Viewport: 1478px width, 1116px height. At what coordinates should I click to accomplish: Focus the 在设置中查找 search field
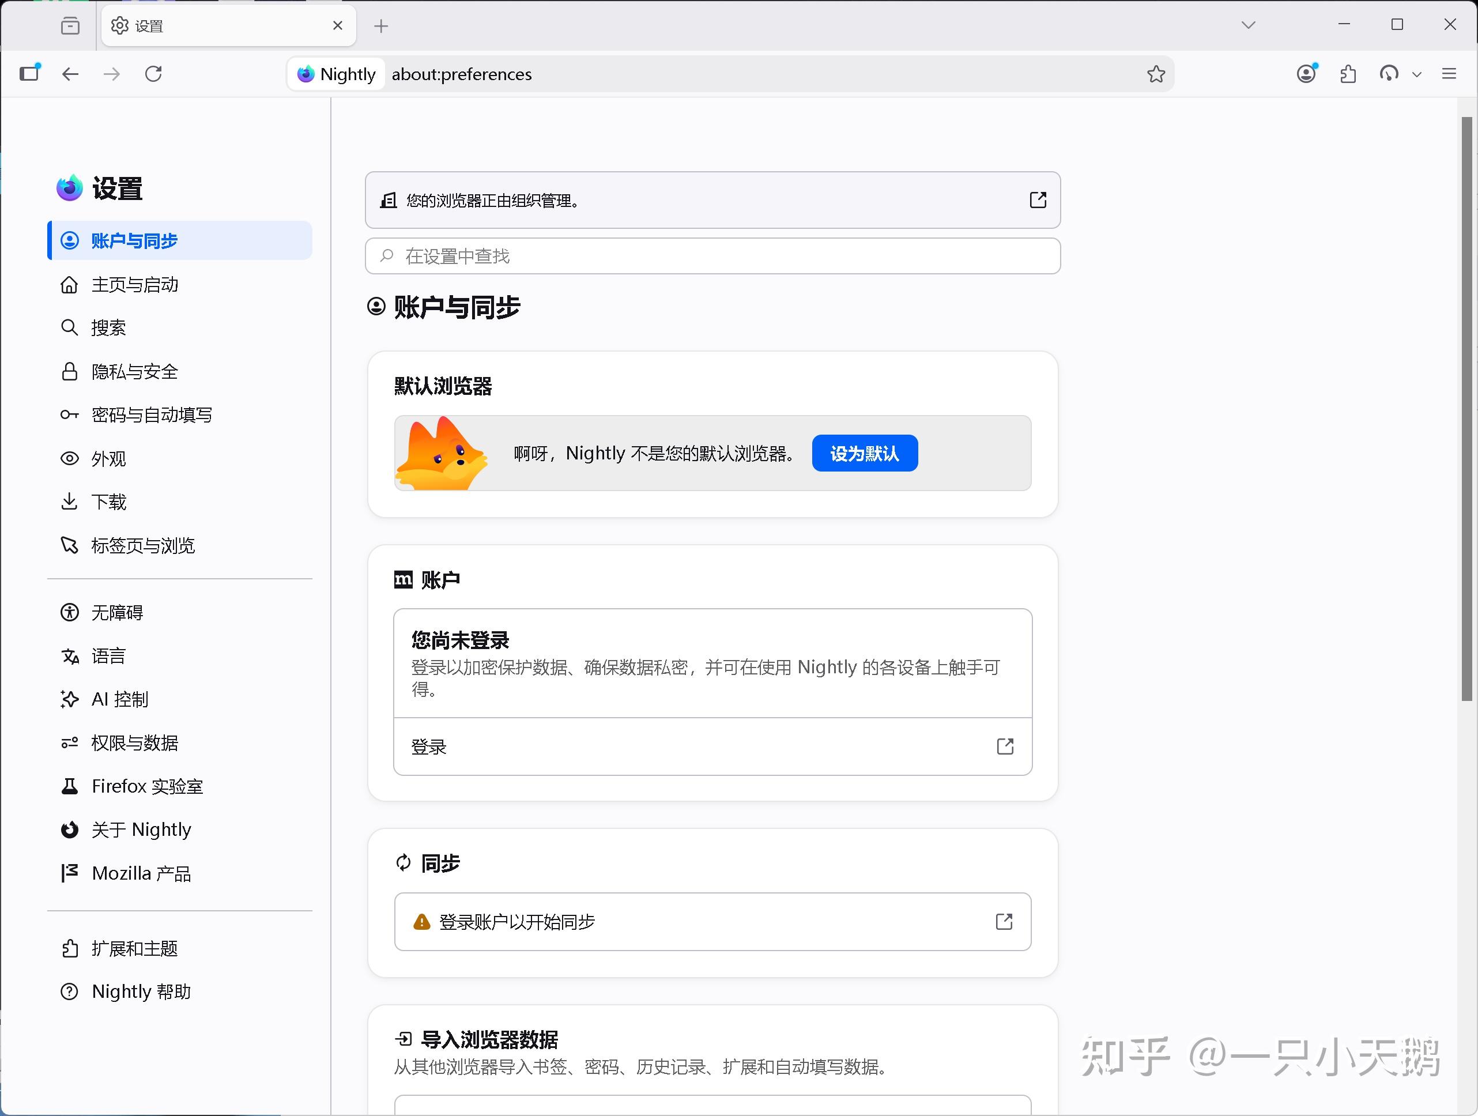(712, 256)
